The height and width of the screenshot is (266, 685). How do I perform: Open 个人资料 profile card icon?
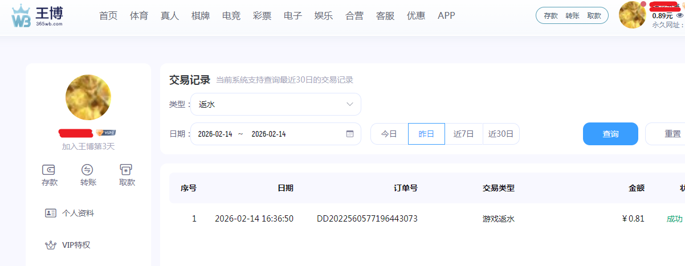point(51,213)
